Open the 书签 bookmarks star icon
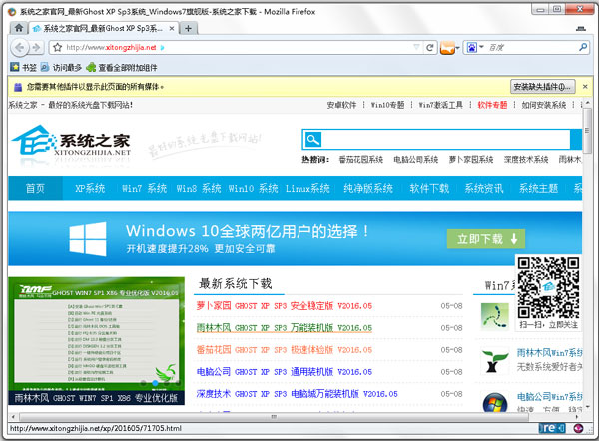The height and width of the screenshot is (441, 599). 15,67
